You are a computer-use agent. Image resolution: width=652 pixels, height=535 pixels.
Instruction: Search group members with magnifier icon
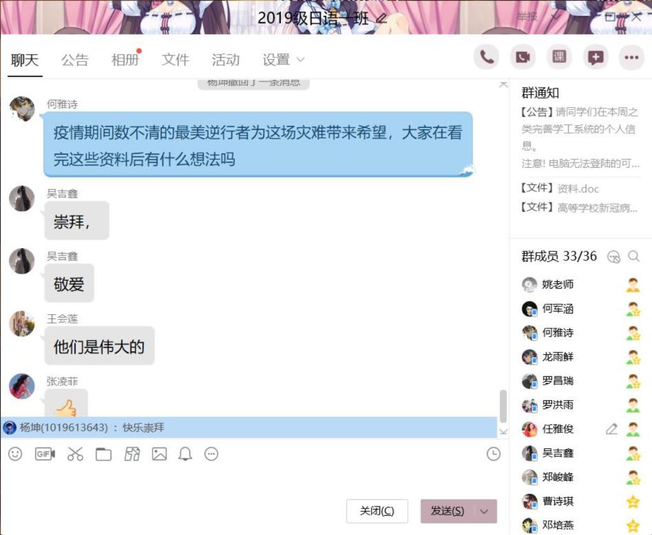(x=634, y=256)
